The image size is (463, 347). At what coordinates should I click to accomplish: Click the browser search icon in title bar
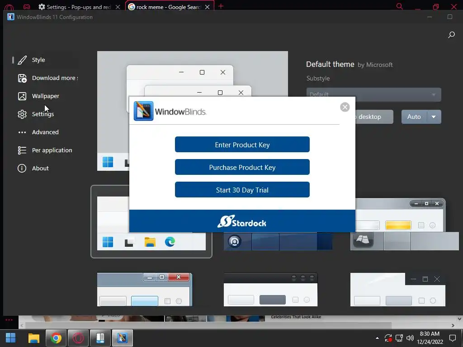(x=400, y=6)
